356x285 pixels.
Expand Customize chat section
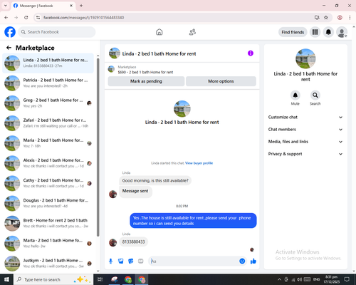(305, 117)
